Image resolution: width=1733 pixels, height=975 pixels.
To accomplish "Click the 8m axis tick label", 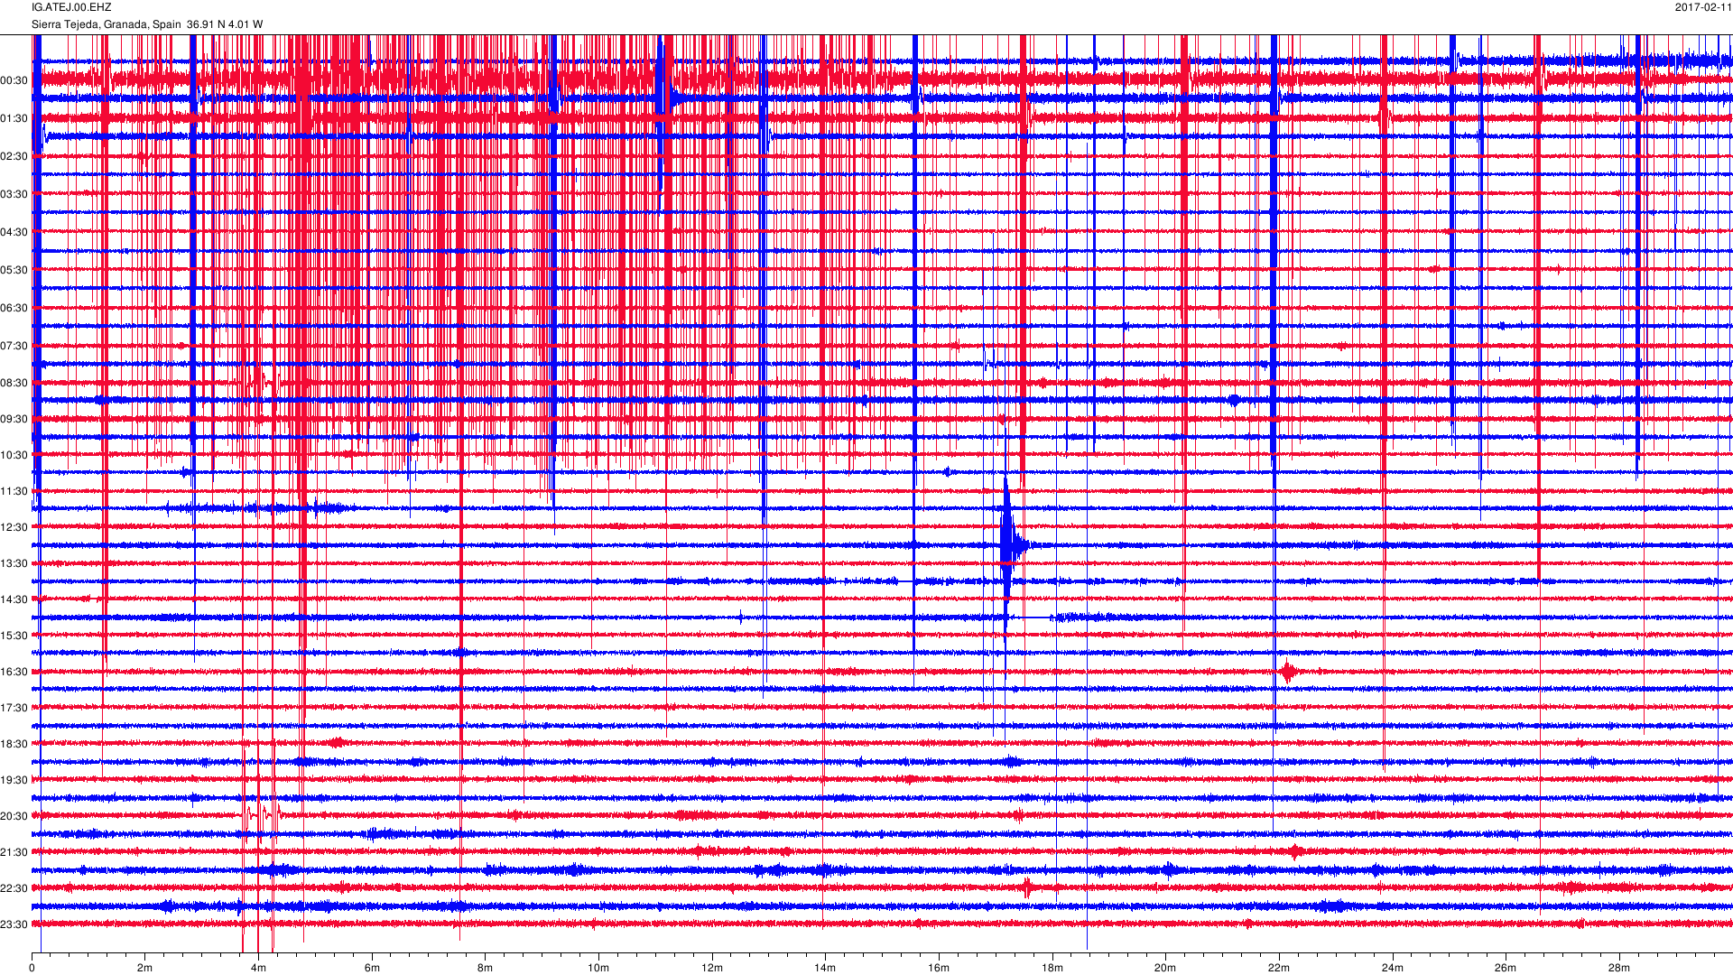I will tap(485, 968).
